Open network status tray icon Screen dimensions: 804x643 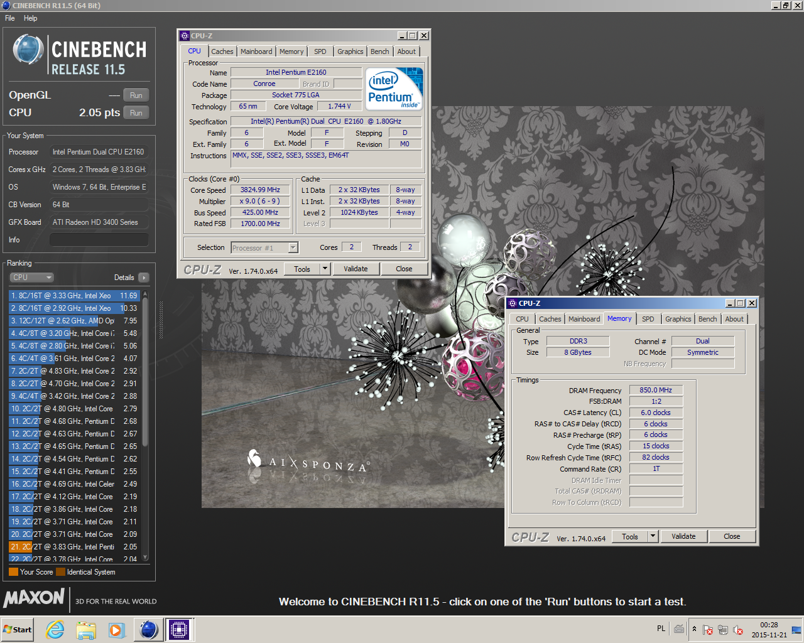(723, 630)
